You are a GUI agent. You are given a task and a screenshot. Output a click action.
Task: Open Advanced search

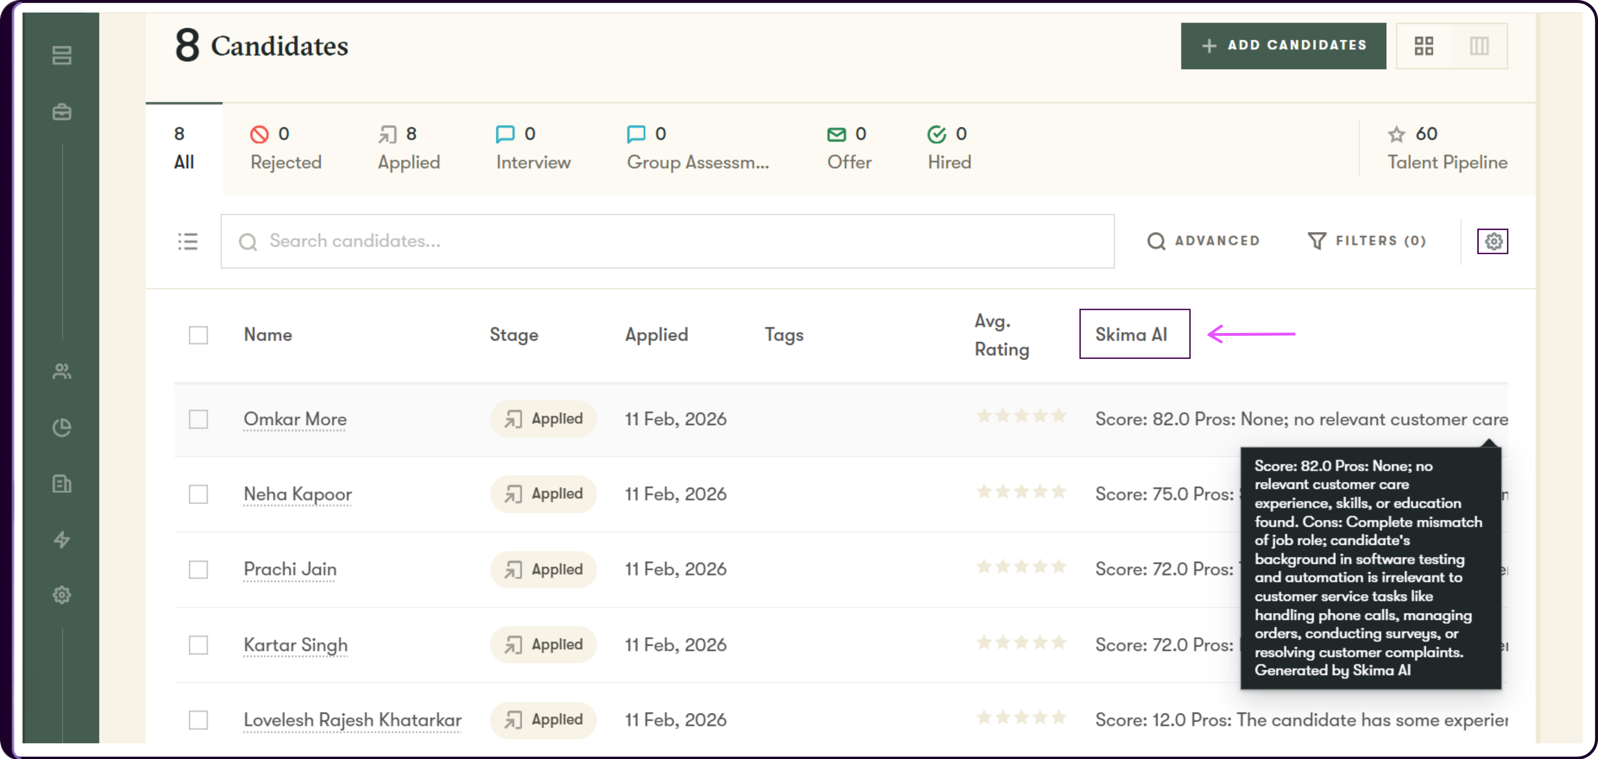[1204, 241]
